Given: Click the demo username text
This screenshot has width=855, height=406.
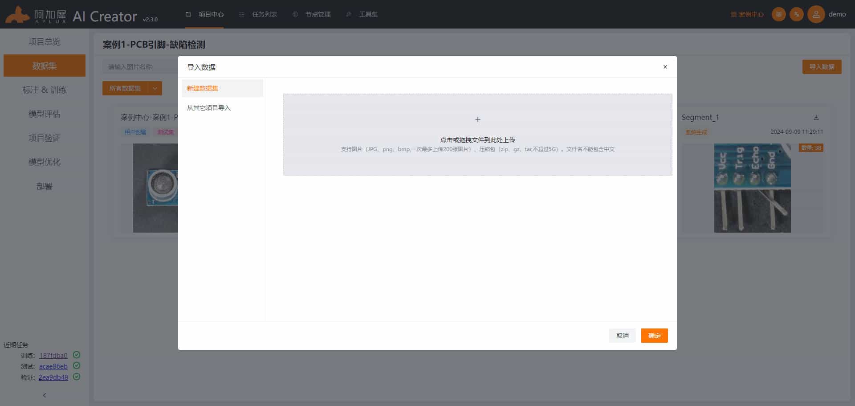Looking at the screenshot, I should (x=837, y=14).
